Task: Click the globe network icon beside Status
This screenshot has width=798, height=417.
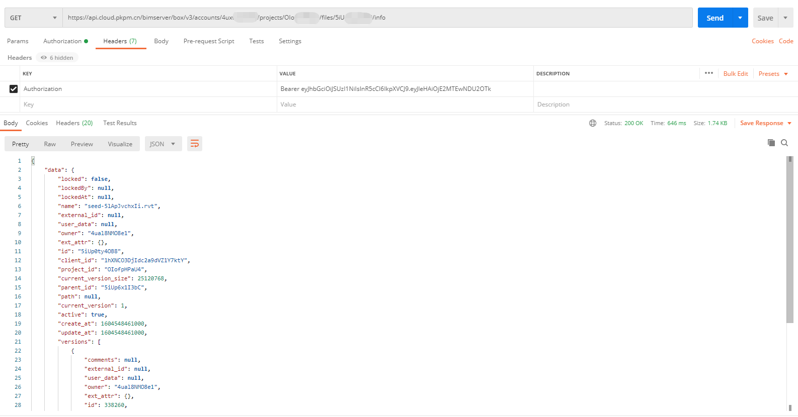Action: [593, 123]
